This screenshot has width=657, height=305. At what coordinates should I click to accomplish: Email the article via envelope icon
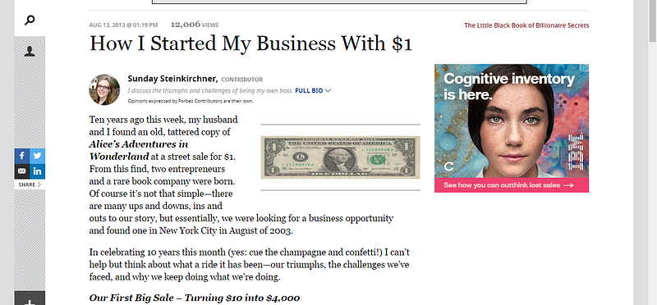coord(22,171)
